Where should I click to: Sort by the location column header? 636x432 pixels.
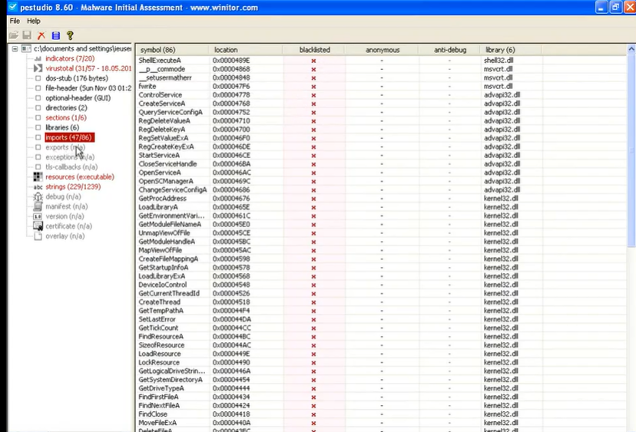pyautogui.click(x=246, y=50)
